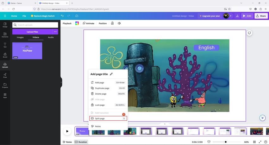Screen dimensions: 269x145
Task: Open the File menu
Action: pyautogui.click(x=24, y=16)
